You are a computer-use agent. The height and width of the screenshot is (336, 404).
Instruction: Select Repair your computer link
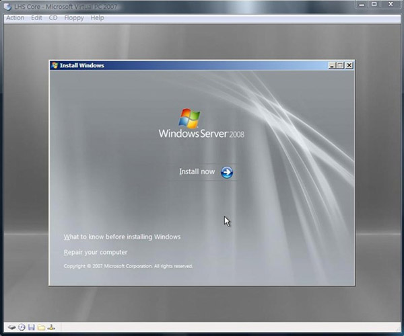click(95, 253)
